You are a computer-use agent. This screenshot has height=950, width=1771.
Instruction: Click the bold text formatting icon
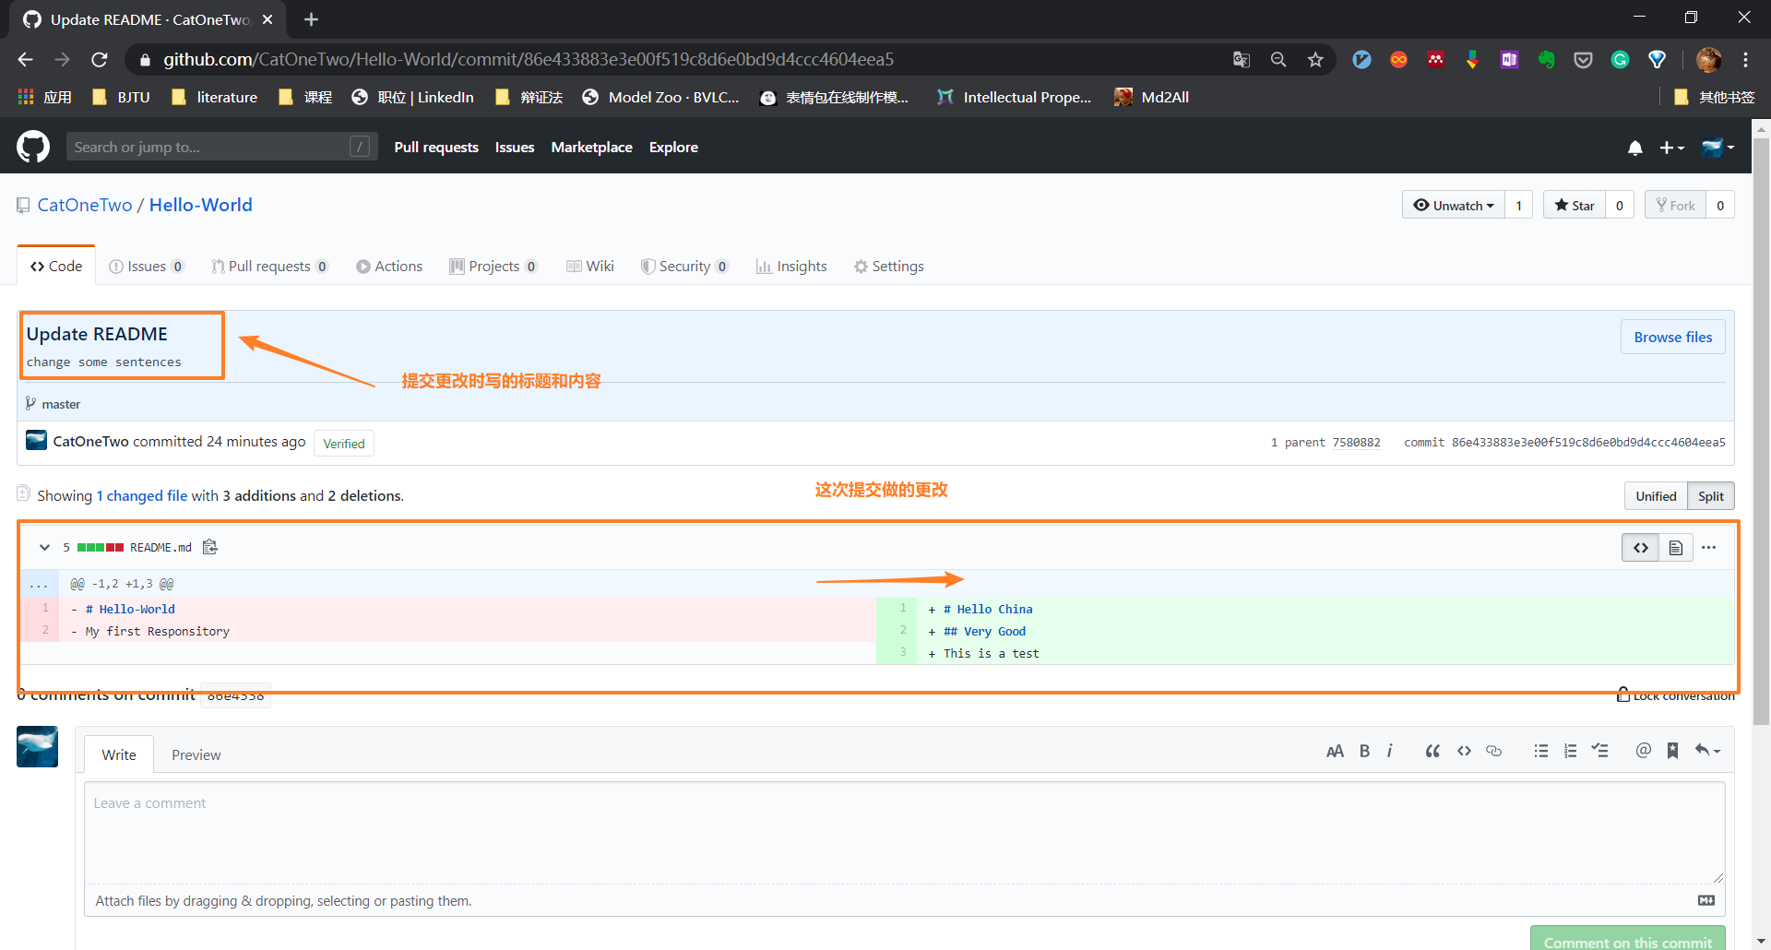[1364, 751]
